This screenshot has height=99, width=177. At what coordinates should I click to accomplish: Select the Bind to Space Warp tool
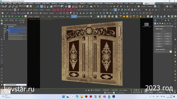[x=17, y=7]
